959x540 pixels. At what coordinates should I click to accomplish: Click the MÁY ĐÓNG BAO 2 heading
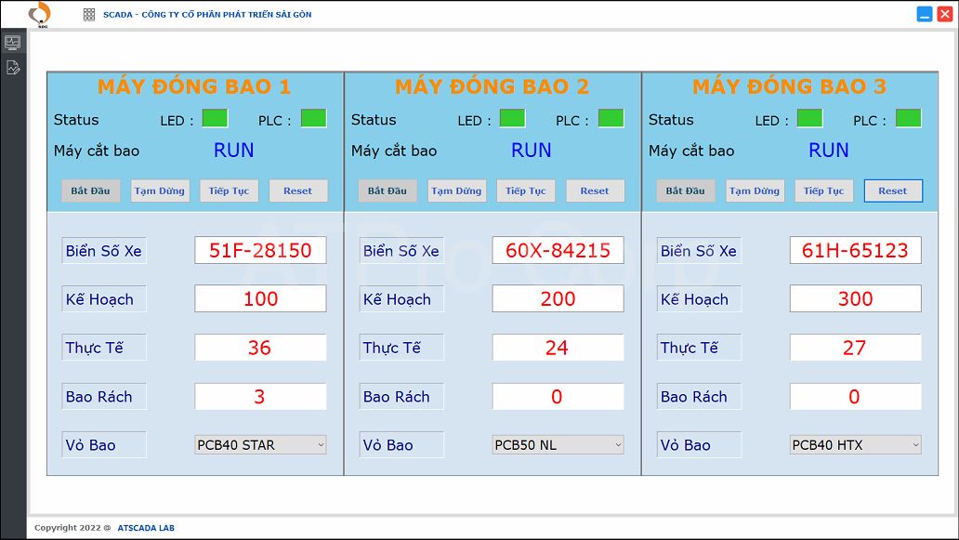(x=492, y=86)
